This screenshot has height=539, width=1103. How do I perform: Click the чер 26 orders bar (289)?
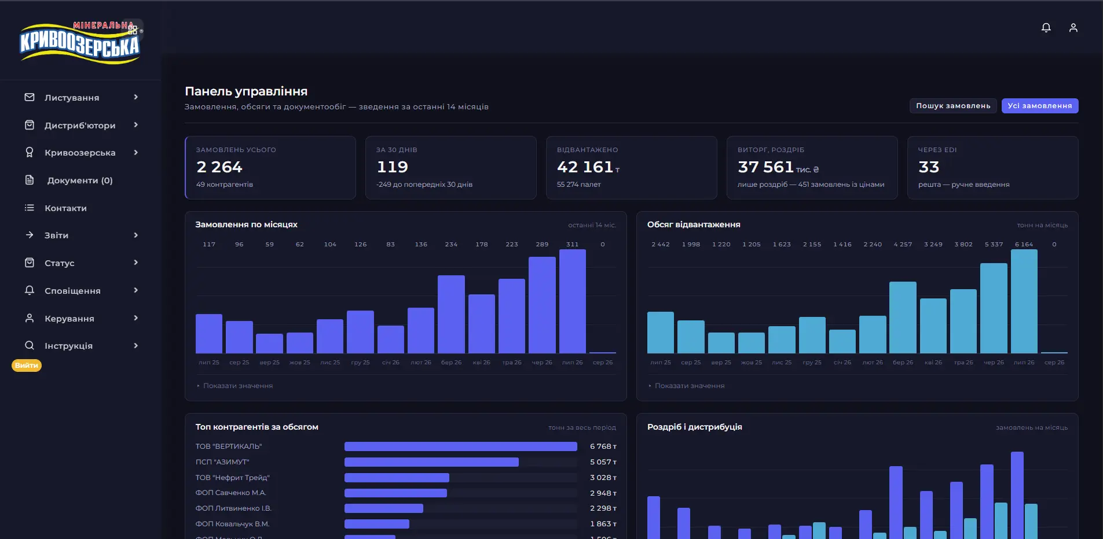pyautogui.click(x=542, y=305)
